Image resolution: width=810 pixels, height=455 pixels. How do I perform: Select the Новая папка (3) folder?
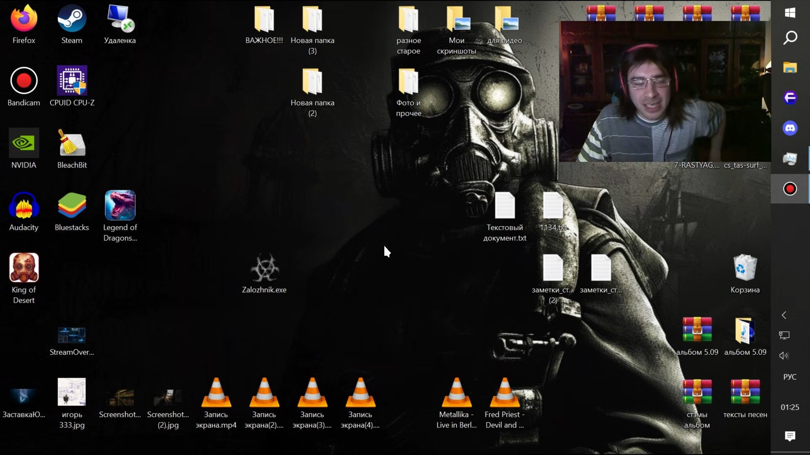click(x=313, y=30)
